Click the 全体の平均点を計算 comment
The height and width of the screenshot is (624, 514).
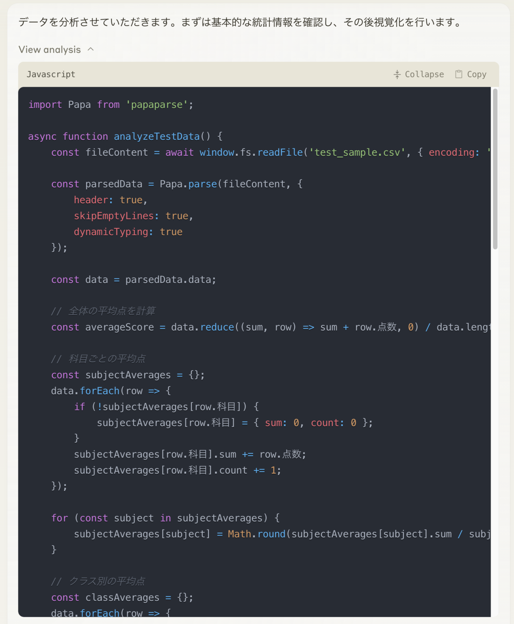click(111, 311)
